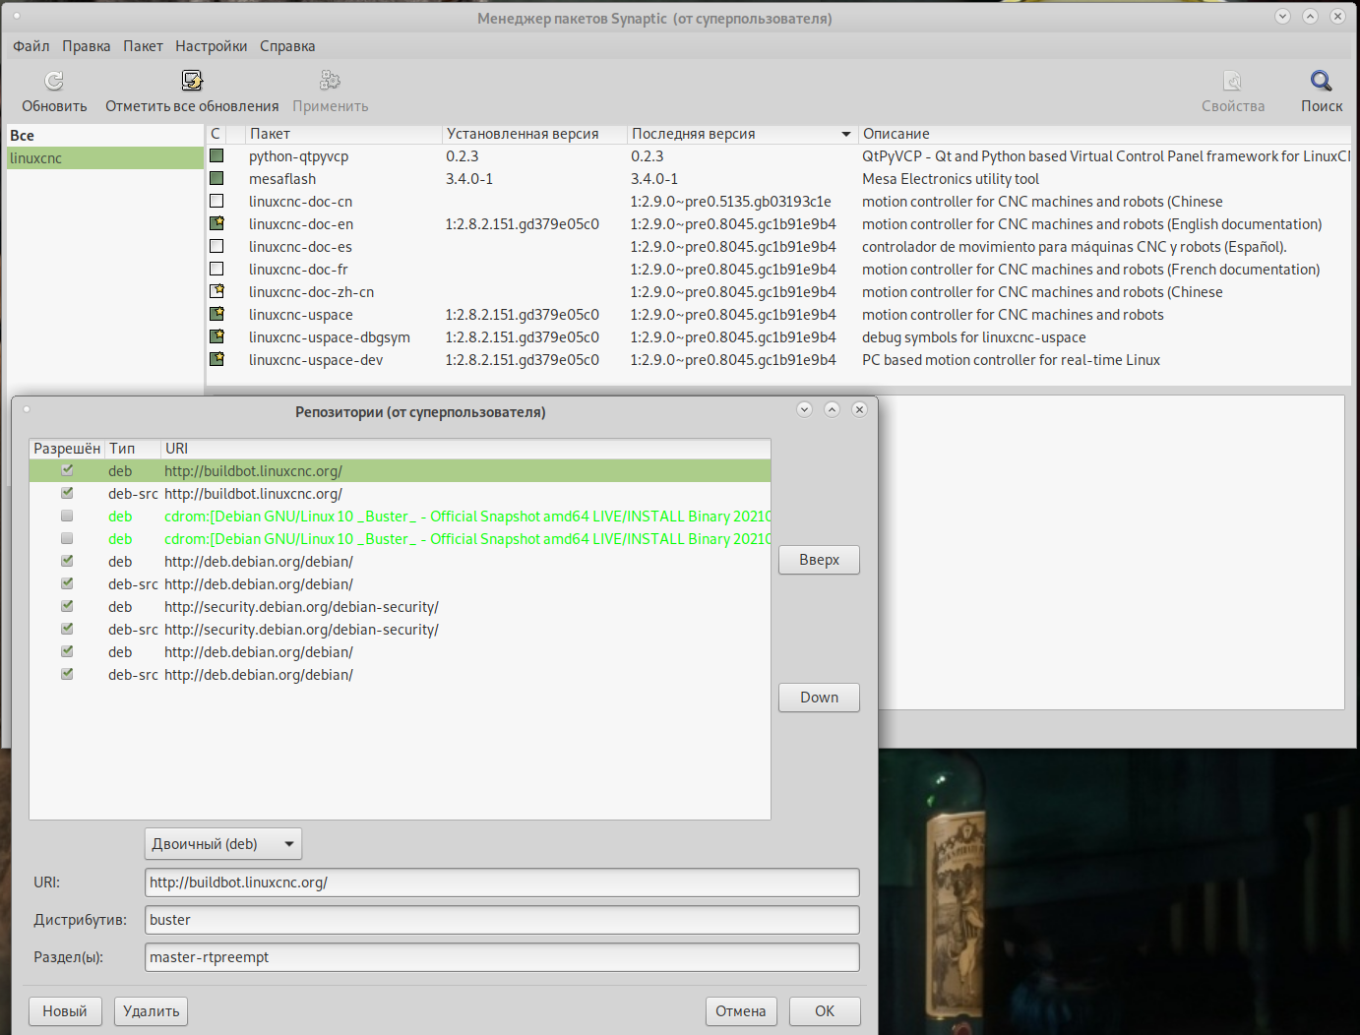Click status box of linuxcnc-uspace package
The image size is (1360, 1035).
(216, 314)
